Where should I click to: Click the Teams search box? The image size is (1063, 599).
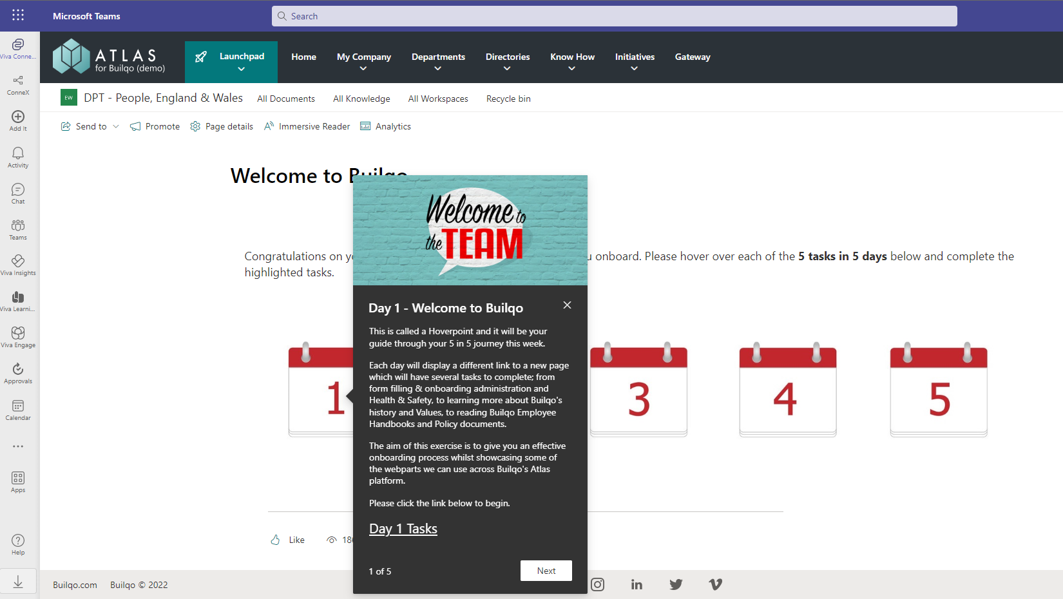tap(614, 16)
